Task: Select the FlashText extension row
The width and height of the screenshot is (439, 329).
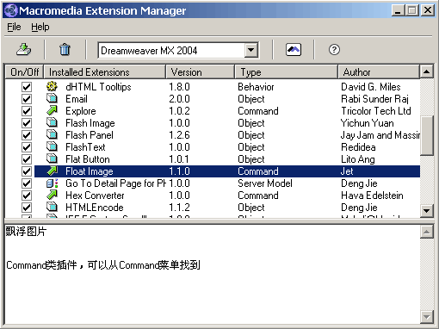Action: [226, 147]
